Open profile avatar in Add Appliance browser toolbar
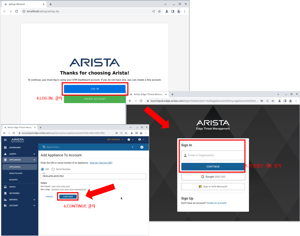 pyautogui.click(x=141, y=133)
